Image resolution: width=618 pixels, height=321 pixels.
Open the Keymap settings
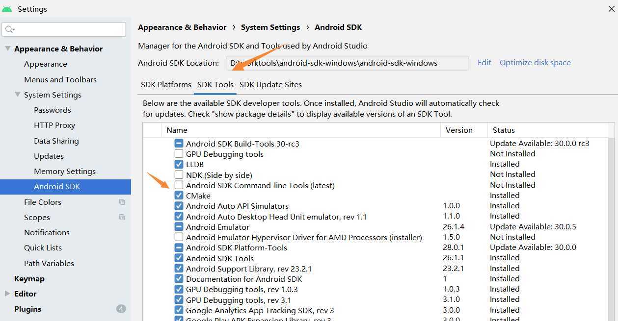coord(29,278)
